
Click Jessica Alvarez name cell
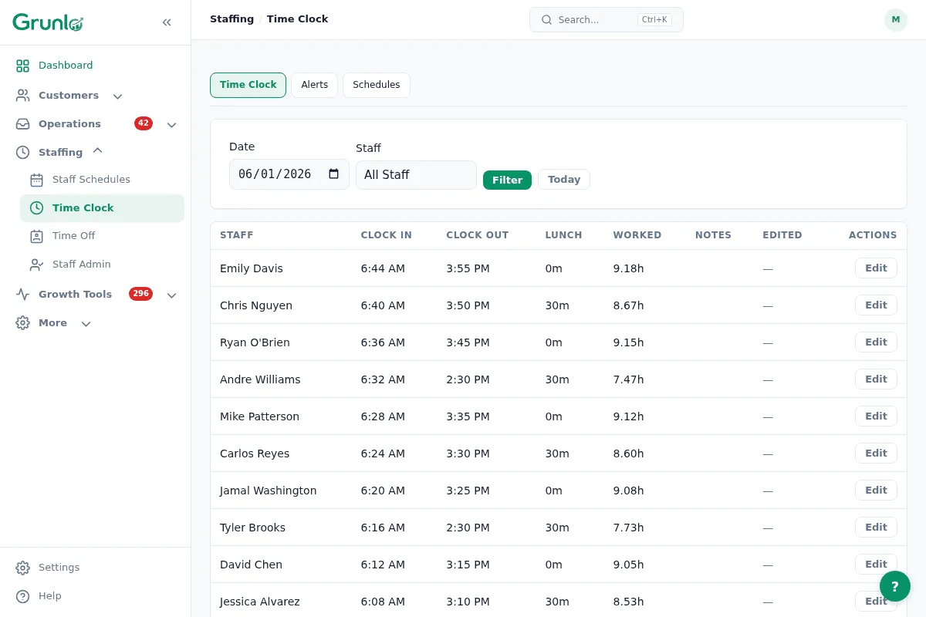point(259,602)
